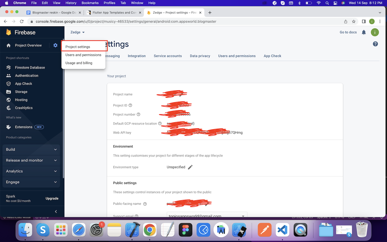The height and width of the screenshot is (242, 387).
Task: Click help icon beside Public-facing name
Action: point(145,204)
